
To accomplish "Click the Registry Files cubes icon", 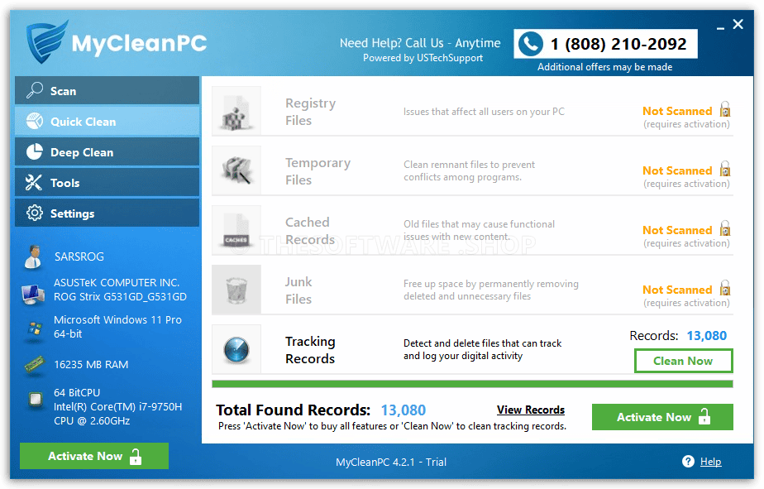I will pyautogui.click(x=236, y=114).
